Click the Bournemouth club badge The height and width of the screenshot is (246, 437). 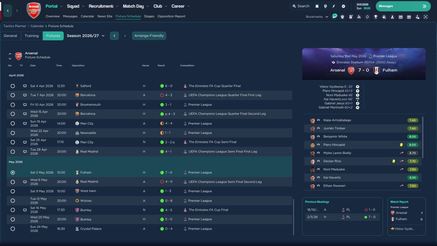pos(77,105)
